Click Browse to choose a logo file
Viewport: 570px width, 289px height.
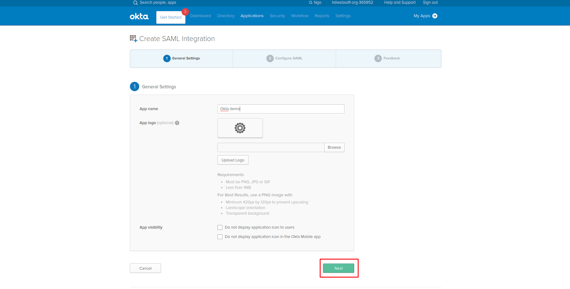point(334,147)
